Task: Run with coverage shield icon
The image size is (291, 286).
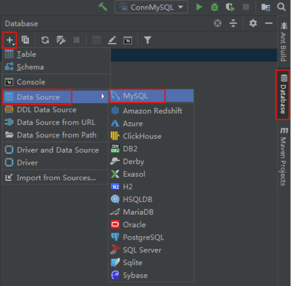Action: [230, 7]
